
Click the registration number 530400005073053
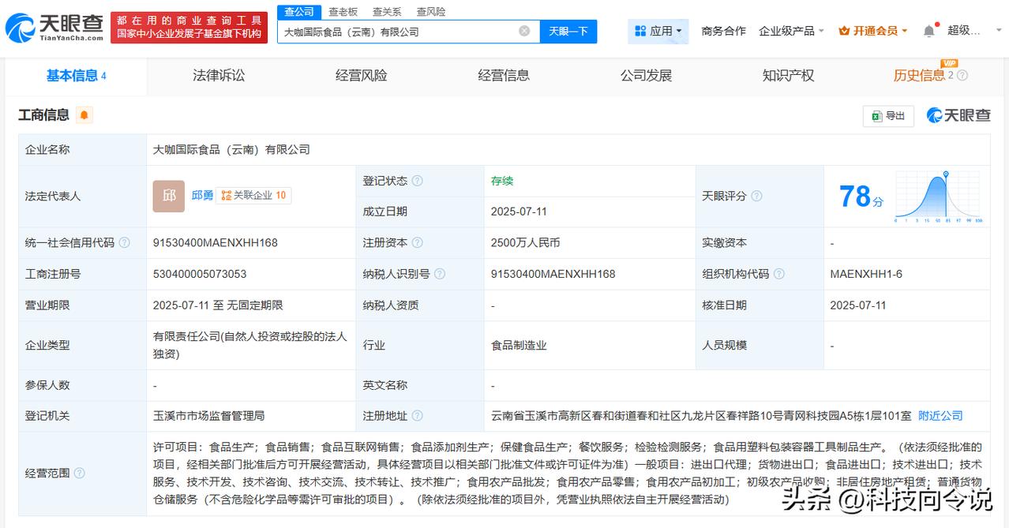pyautogui.click(x=200, y=274)
